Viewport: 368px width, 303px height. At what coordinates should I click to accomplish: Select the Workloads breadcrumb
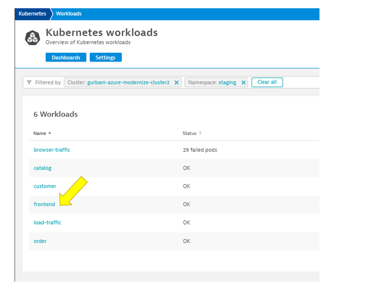[x=69, y=14]
